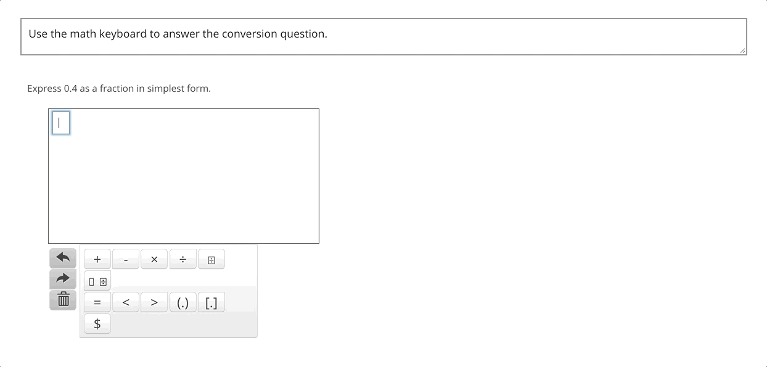Click the equals sign key
This screenshot has height=367, width=767.
coord(97,302)
